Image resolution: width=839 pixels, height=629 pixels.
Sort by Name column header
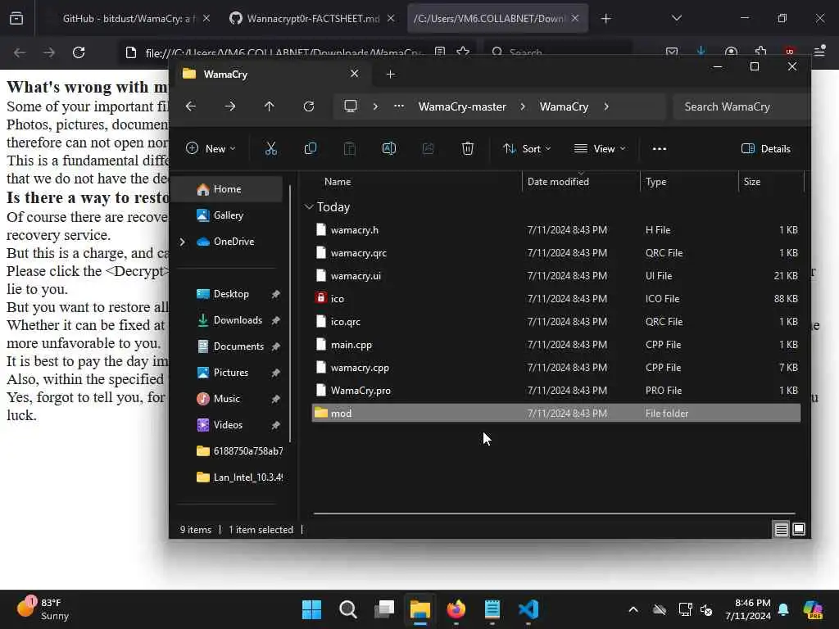point(417,182)
